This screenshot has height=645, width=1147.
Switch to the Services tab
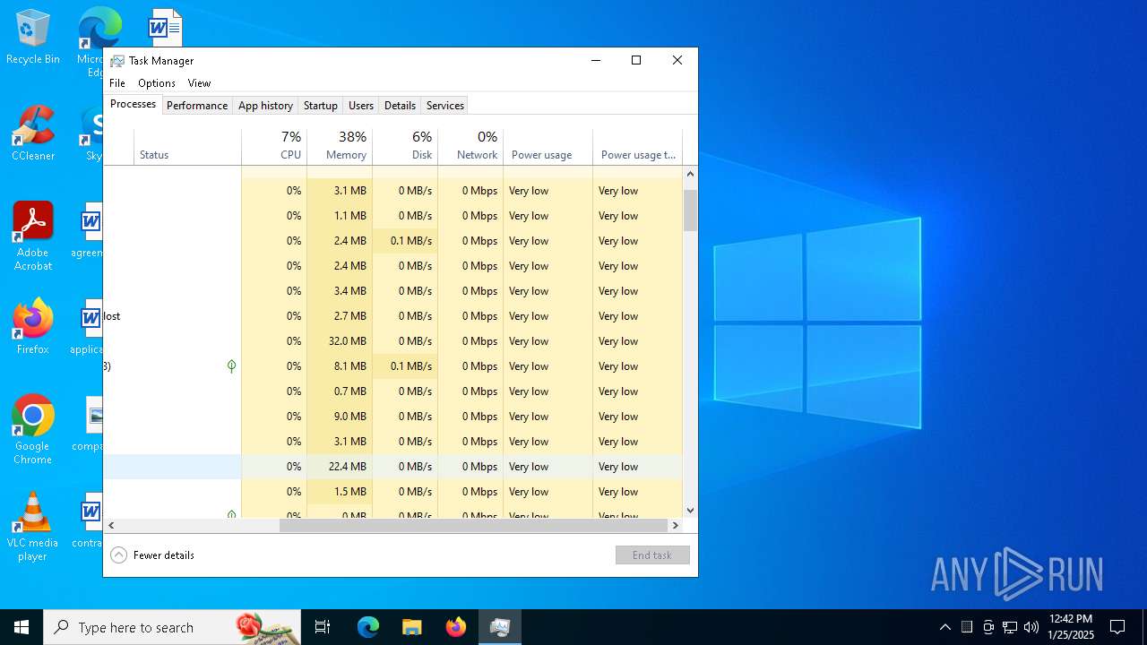point(444,106)
